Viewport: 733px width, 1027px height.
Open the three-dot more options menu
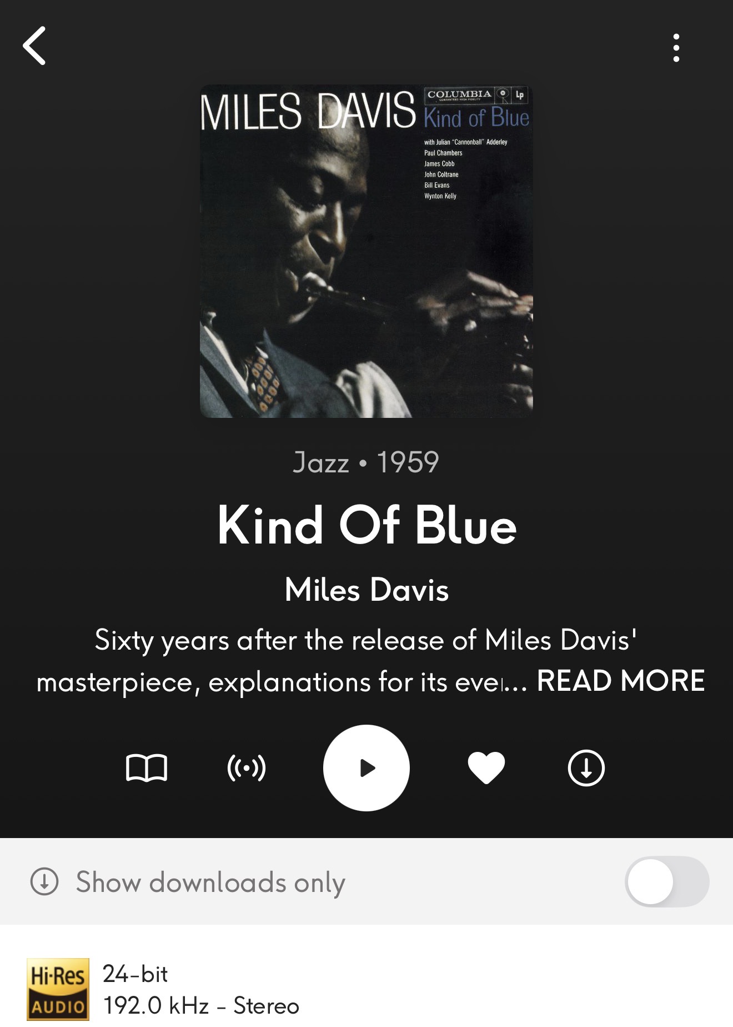coord(676,48)
